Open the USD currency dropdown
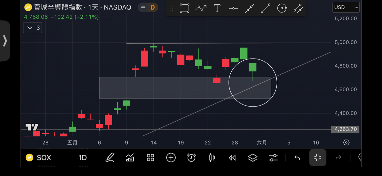The image size is (382, 176). click(346, 7)
